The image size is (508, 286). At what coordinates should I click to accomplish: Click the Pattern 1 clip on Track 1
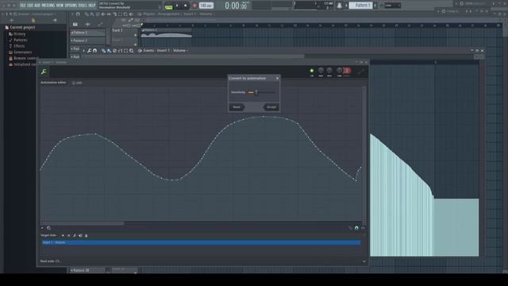[167, 33]
